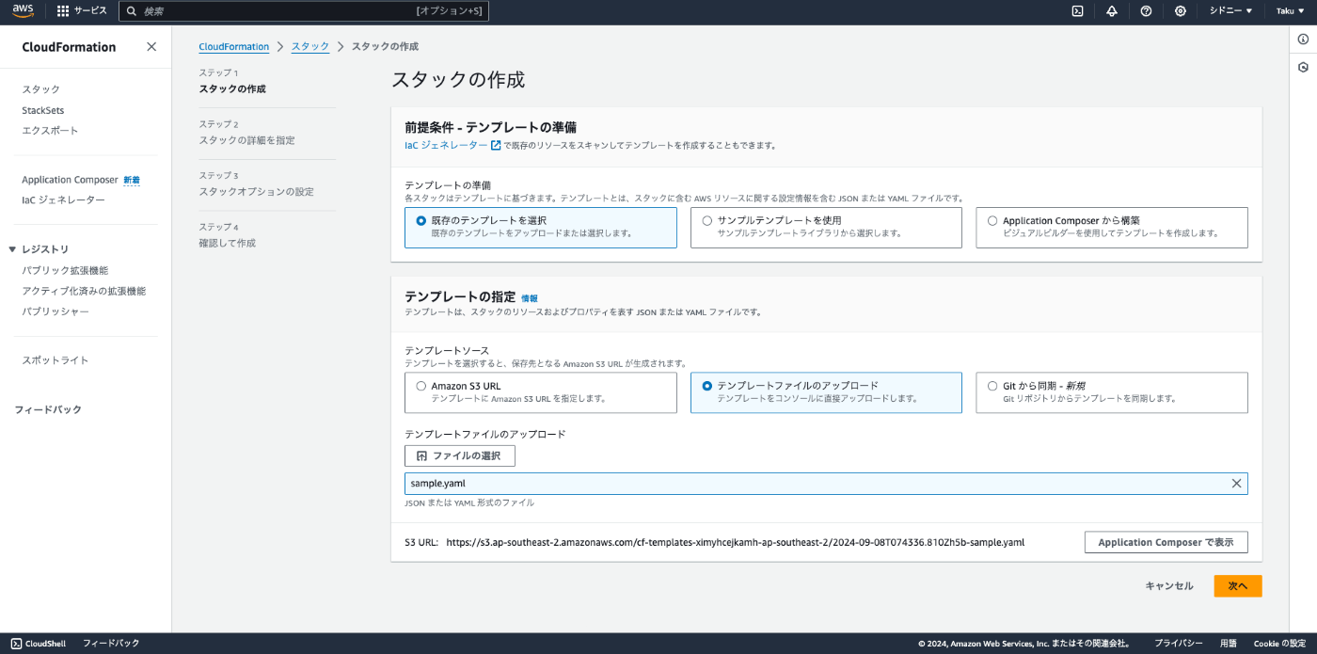Image resolution: width=1317 pixels, height=654 pixels.
Task: Clear the sample.yaml file selection
Action: [1236, 484]
